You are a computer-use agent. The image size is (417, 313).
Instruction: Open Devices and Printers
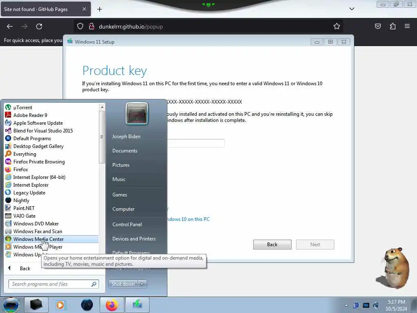(134, 239)
